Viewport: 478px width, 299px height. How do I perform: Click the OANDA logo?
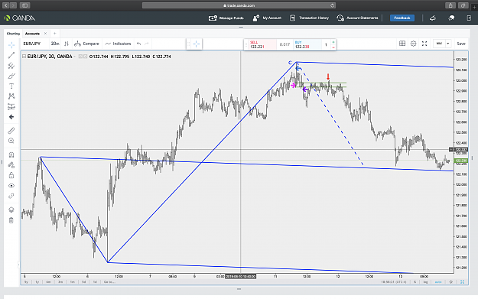click(20, 18)
